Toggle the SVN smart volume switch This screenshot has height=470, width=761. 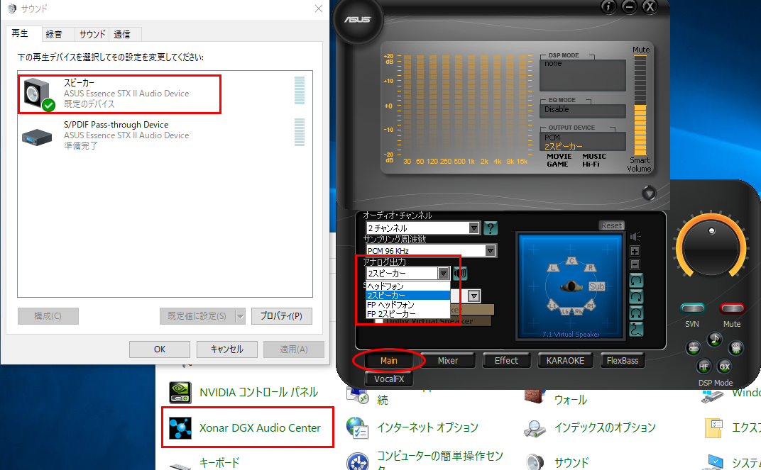tap(692, 309)
